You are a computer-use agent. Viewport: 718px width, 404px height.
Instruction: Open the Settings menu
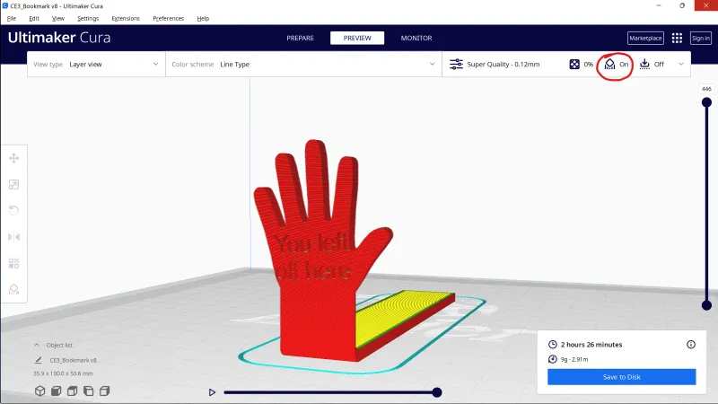[x=88, y=18]
